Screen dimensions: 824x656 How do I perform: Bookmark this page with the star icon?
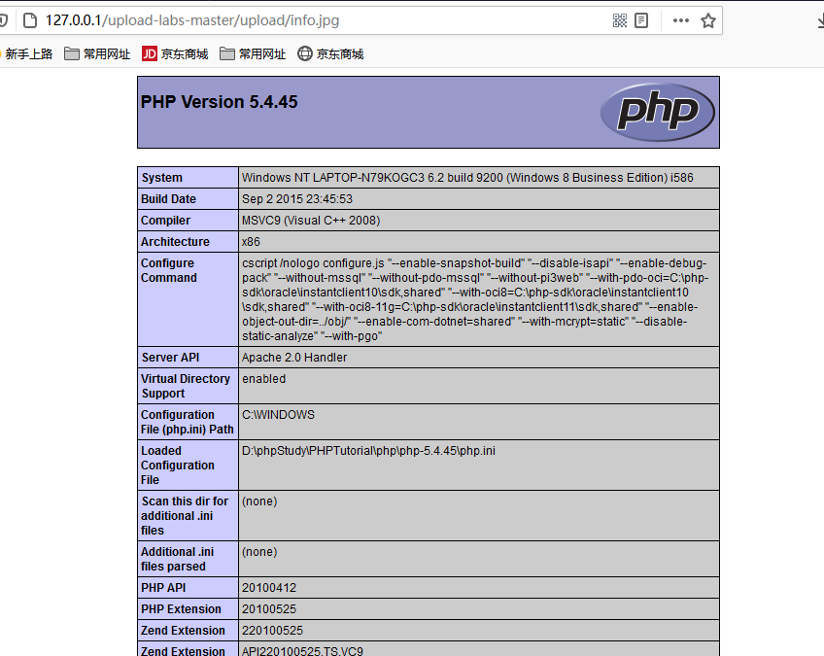point(707,20)
